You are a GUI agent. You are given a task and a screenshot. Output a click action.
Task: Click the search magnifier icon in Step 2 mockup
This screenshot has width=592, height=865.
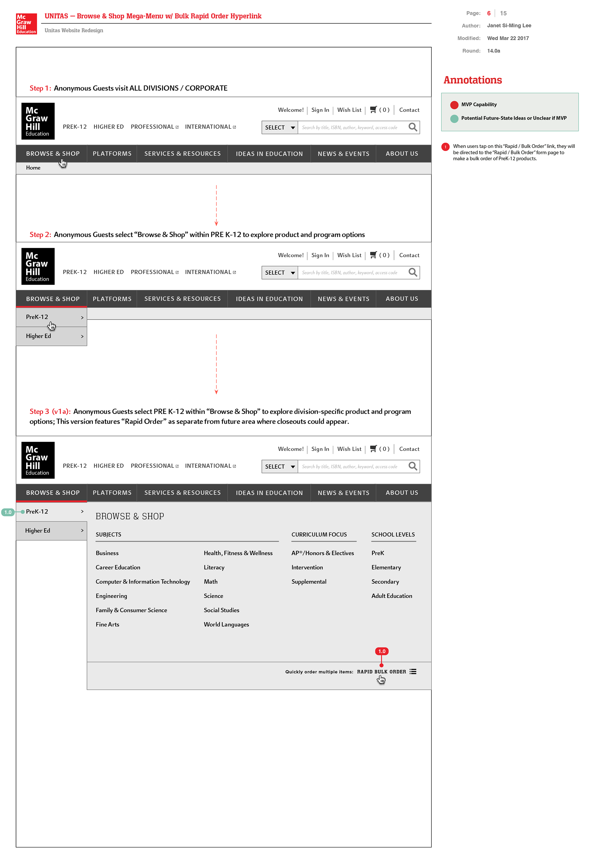[413, 272]
